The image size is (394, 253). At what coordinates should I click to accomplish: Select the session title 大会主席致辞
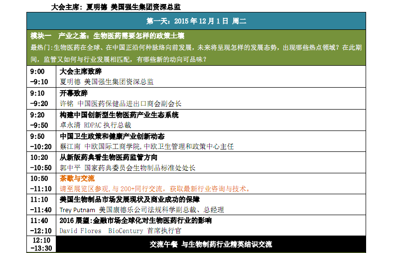(x=80, y=72)
